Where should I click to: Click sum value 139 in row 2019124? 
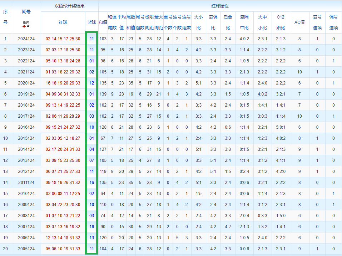[103, 94]
